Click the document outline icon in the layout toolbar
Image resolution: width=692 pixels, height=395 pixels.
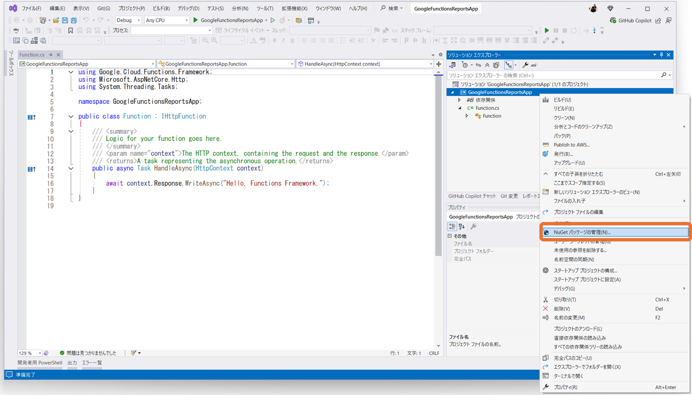pyautogui.click(x=16, y=41)
